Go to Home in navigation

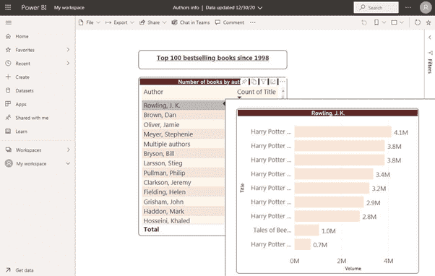point(22,36)
